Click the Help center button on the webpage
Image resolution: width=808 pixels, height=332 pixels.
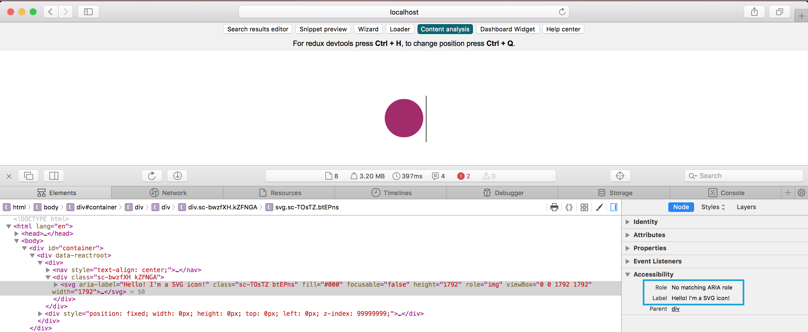pyautogui.click(x=563, y=29)
